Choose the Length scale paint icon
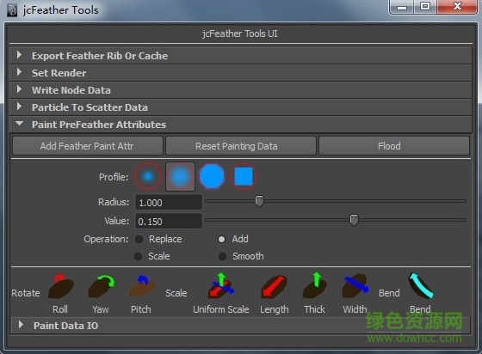Screen dimensions: 482x354 tap(274, 286)
